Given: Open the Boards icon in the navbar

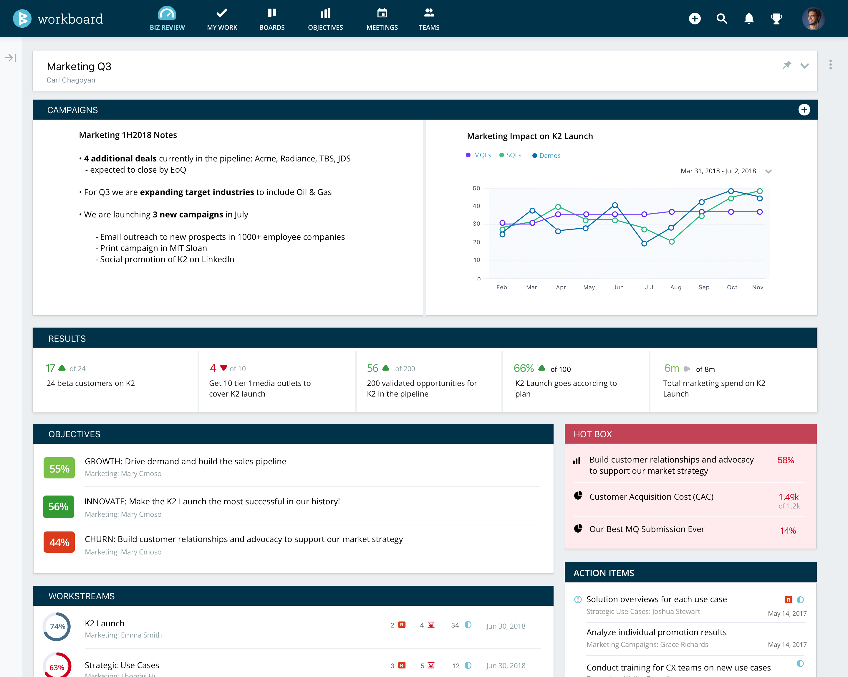Looking at the screenshot, I should tap(272, 13).
